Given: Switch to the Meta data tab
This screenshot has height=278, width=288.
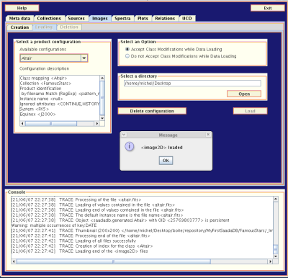Looking at the screenshot, I should pos(19,19).
